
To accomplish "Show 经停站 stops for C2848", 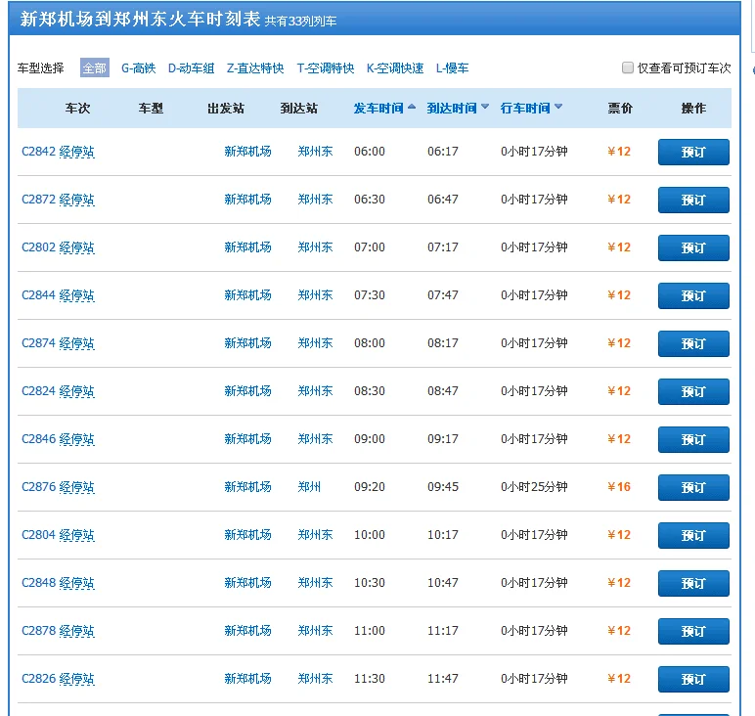I will point(76,583).
